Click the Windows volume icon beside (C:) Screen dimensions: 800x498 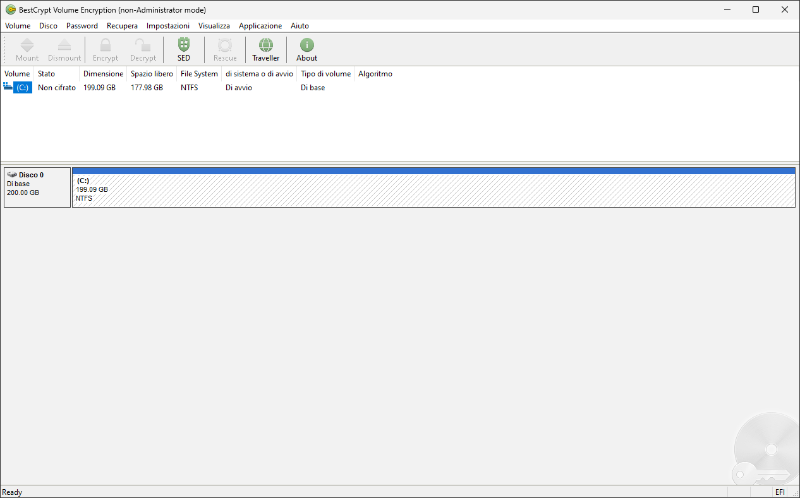click(8, 86)
